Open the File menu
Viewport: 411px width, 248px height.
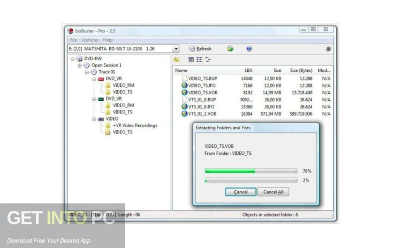point(73,40)
